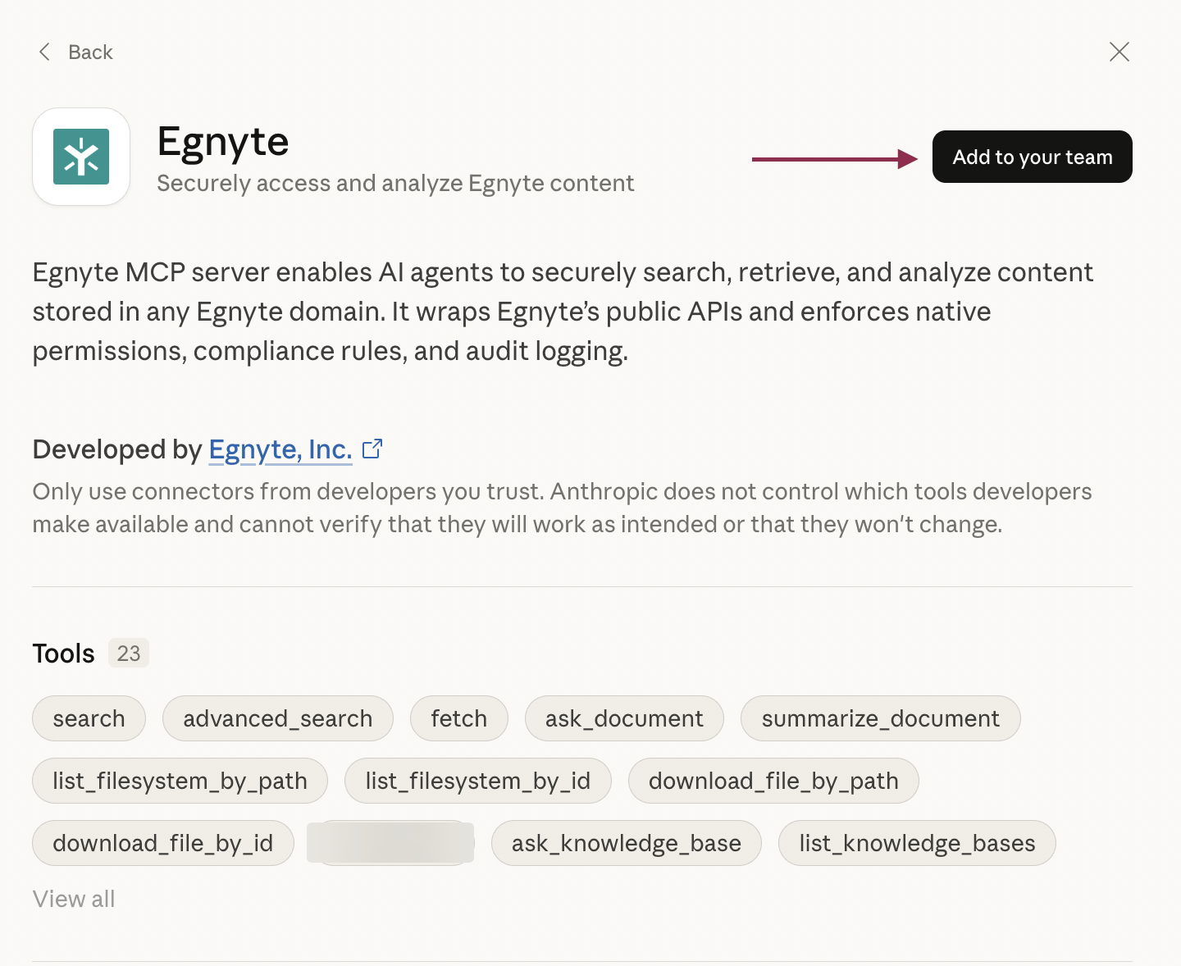Image resolution: width=1181 pixels, height=966 pixels.
Task: Expand the tools list with View all
Action: coord(74,899)
